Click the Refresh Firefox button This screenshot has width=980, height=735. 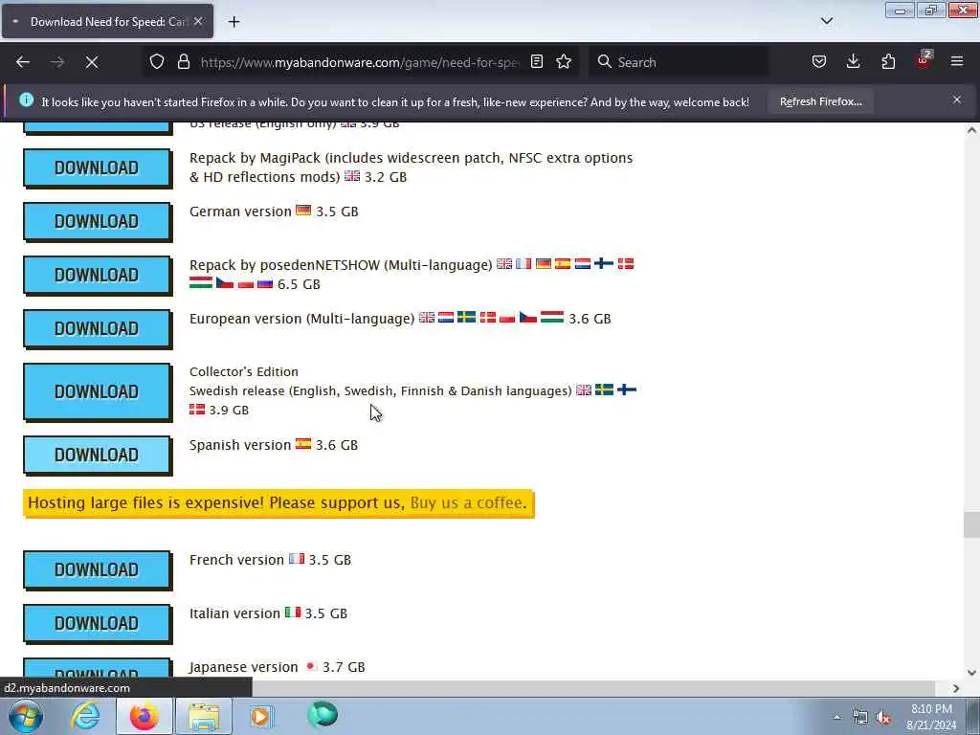pyautogui.click(x=820, y=101)
